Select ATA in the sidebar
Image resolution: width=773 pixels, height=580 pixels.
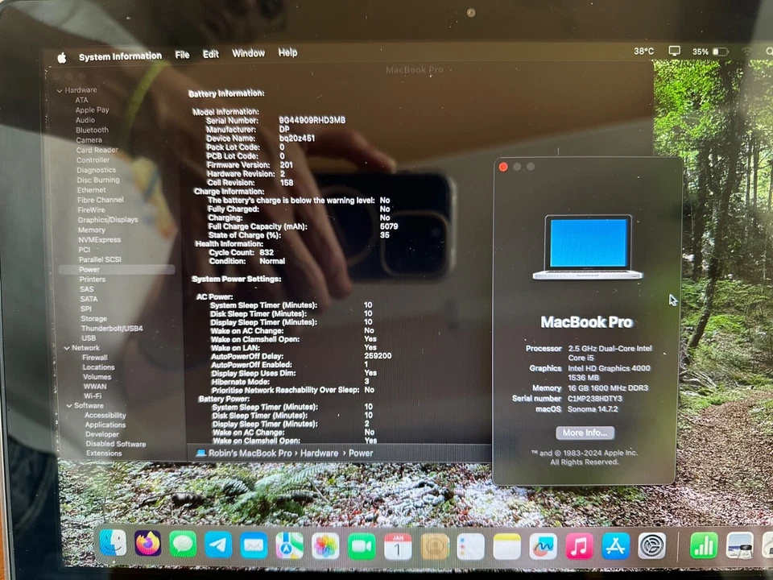81,100
